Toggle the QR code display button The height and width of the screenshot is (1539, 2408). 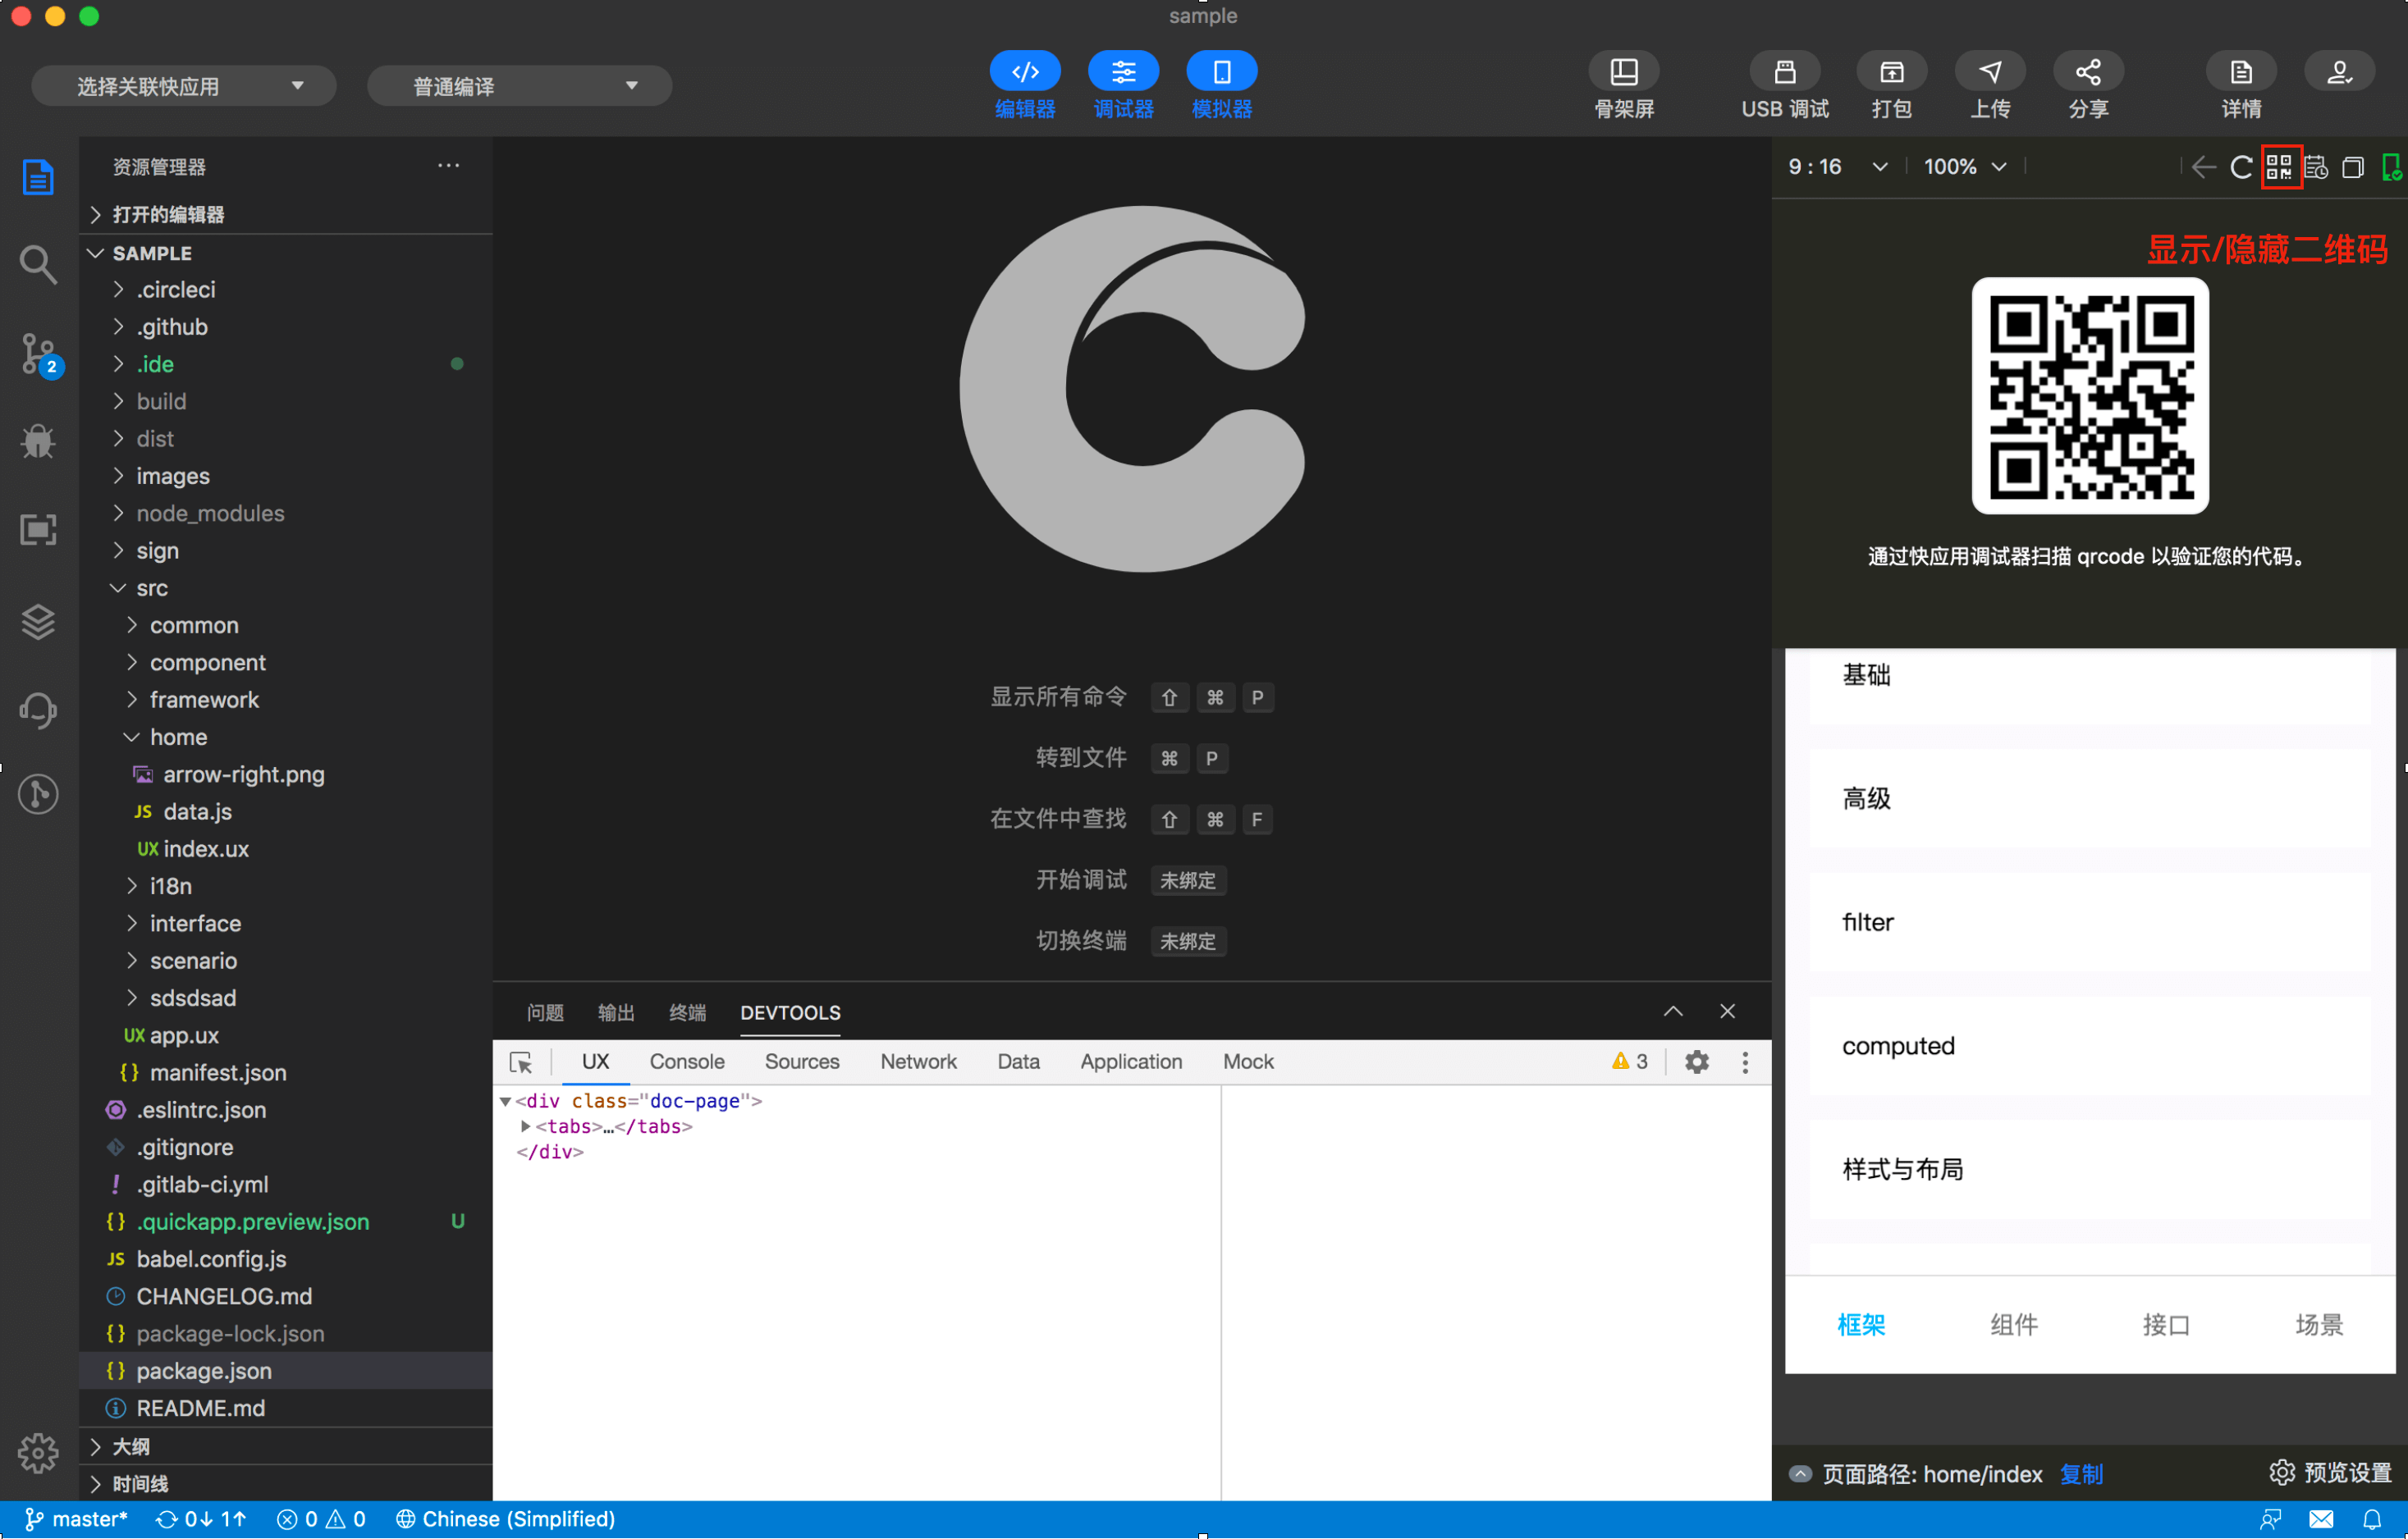tap(2279, 166)
